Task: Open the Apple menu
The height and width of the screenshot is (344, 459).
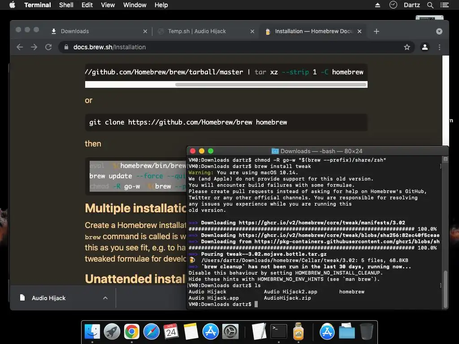Action: pyautogui.click(x=12, y=5)
